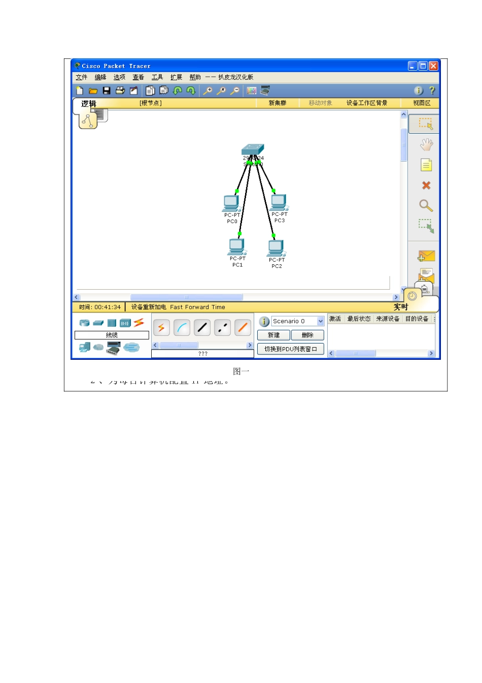Pick the copper cross-over dotted cable
Image resolution: width=482 pixels, height=683 pixels.
pos(222,328)
